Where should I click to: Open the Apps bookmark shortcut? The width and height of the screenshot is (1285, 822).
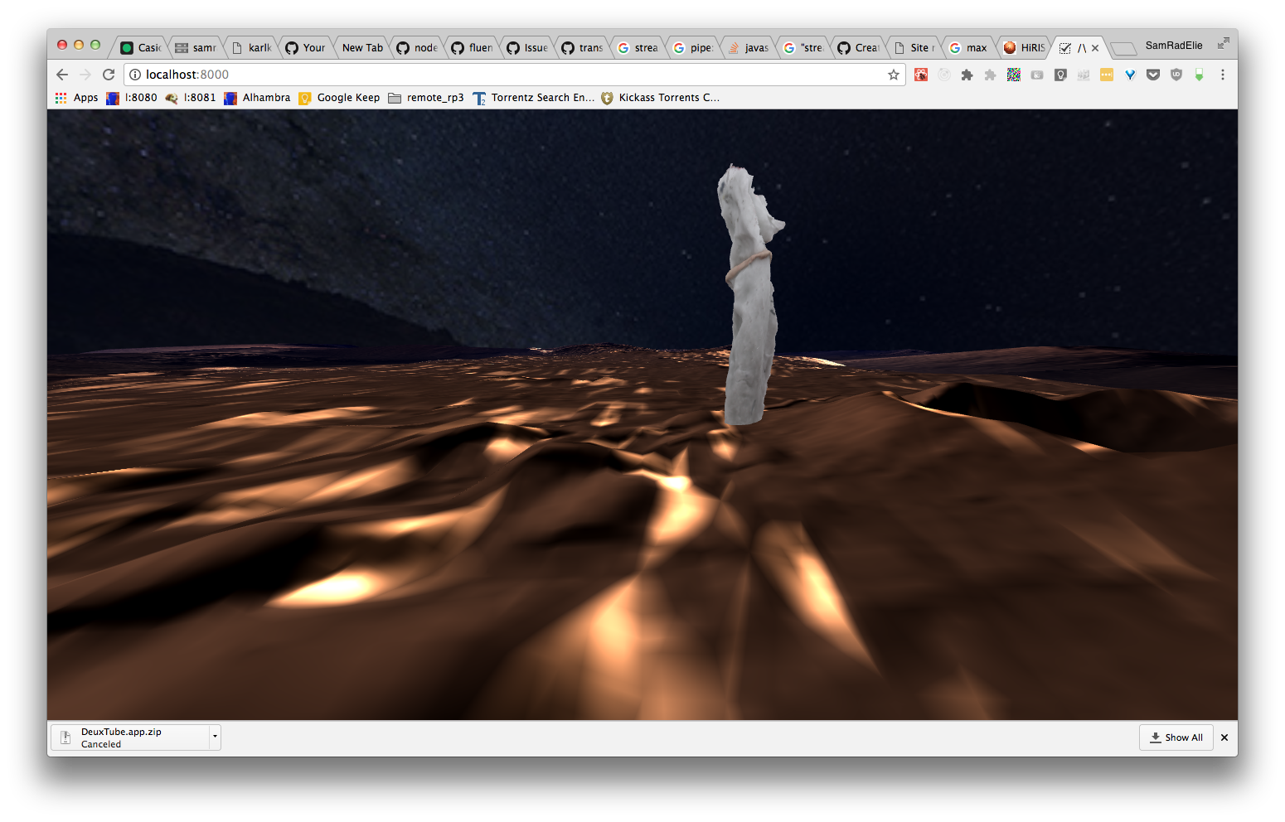click(x=76, y=98)
